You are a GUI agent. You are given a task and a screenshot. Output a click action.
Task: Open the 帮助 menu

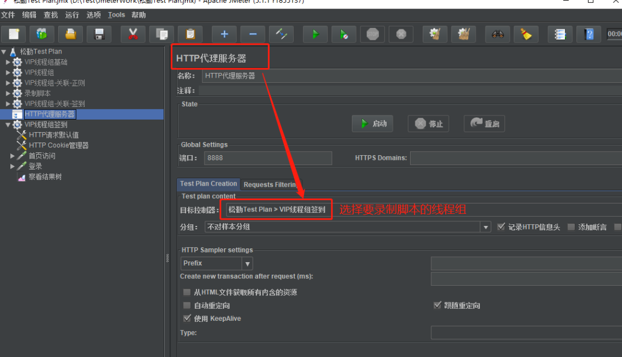point(139,15)
